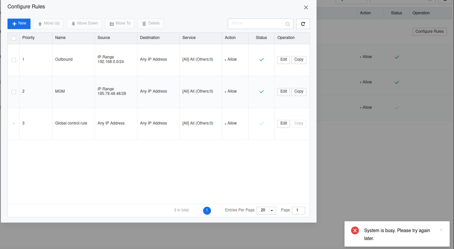Click the Source column header
454x249 pixels.
(x=104, y=38)
